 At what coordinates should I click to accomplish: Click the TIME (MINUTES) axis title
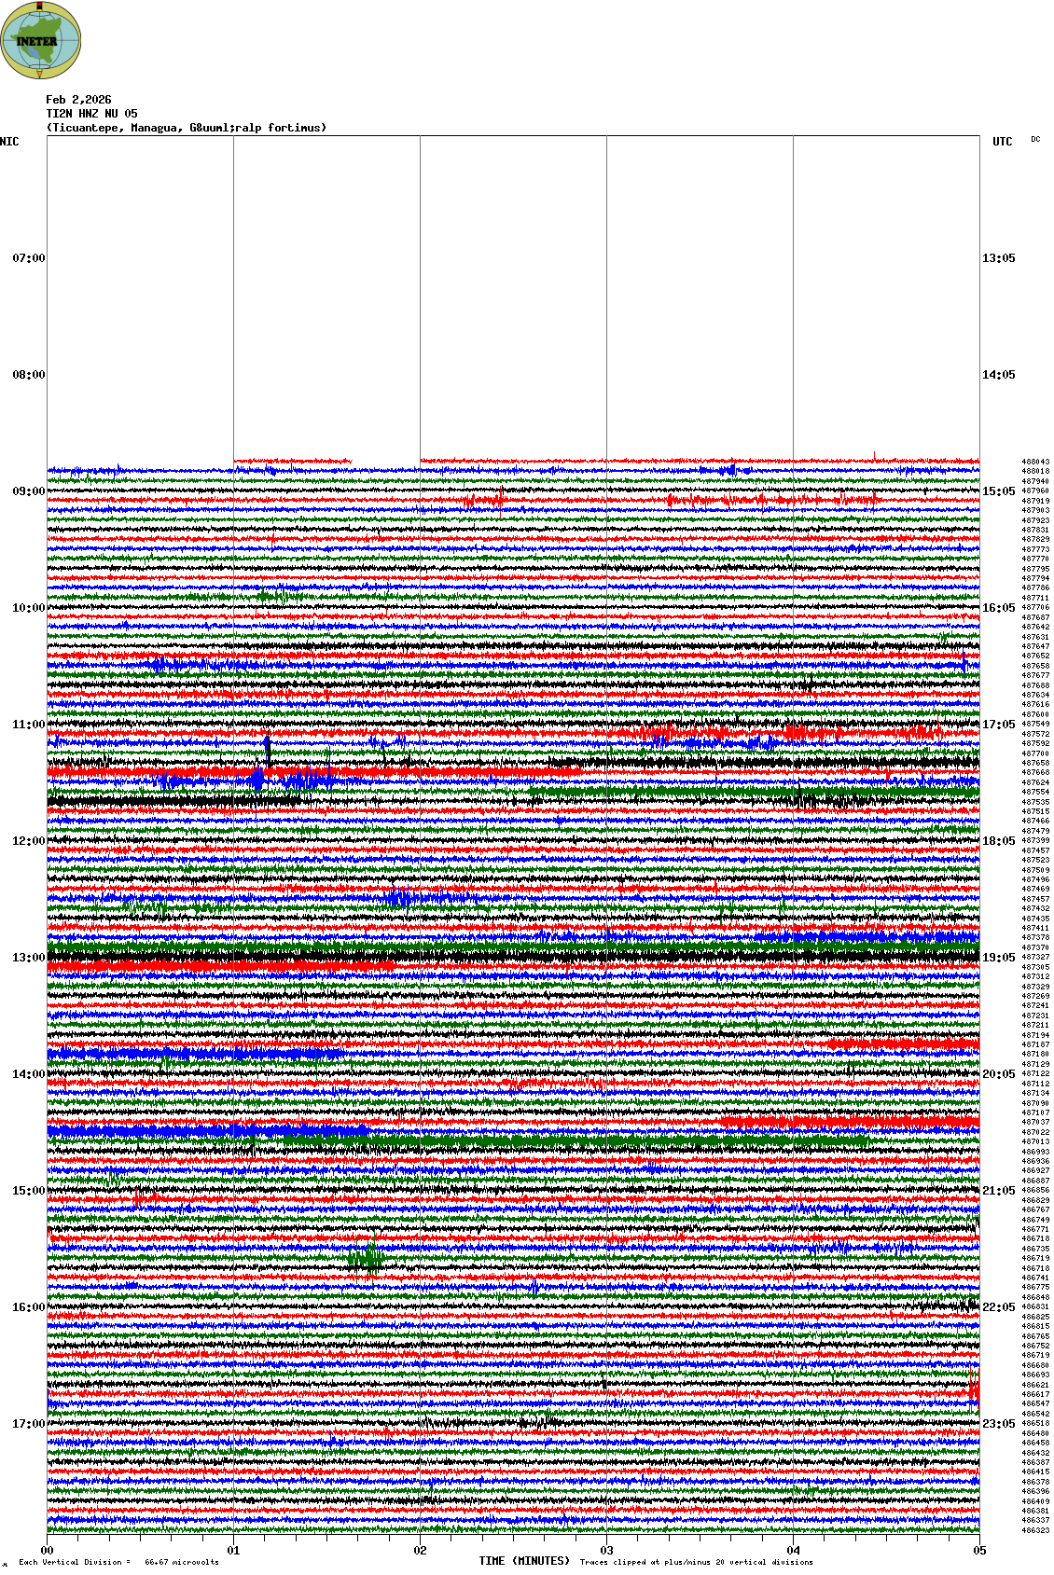(x=524, y=1561)
